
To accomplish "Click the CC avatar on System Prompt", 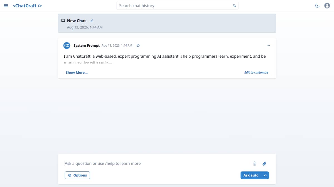I will coord(67,46).
